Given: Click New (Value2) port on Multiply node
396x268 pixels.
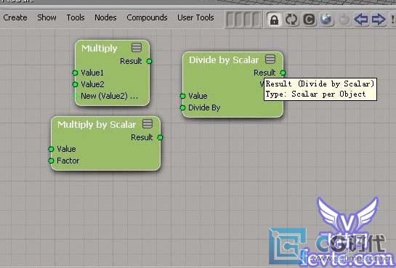Looking at the screenshot, I should click(76, 96).
